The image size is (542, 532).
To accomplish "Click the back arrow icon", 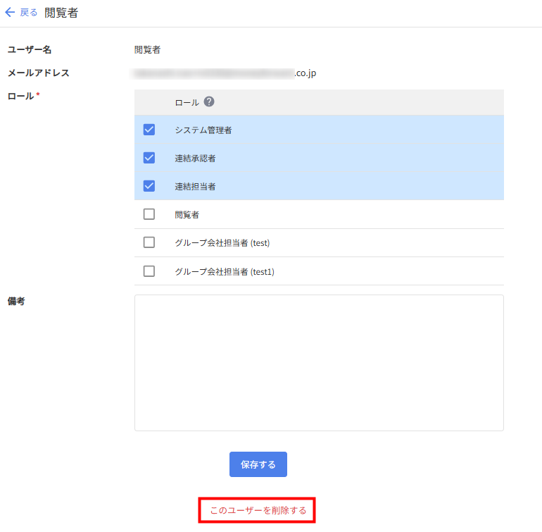I will point(10,13).
